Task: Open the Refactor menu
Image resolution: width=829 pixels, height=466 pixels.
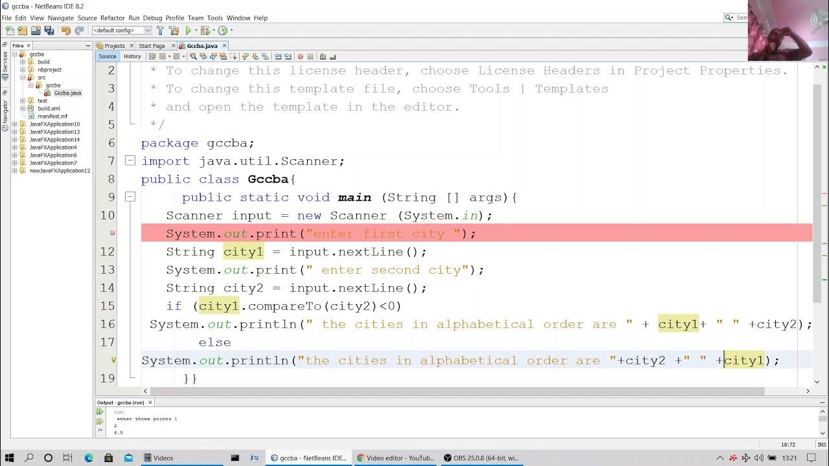Action: (x=113, y=18)
